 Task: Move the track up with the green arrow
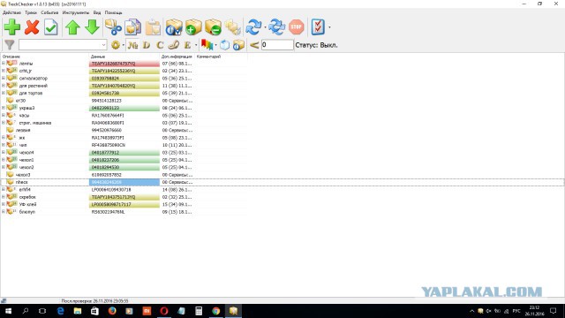point(72,27)
